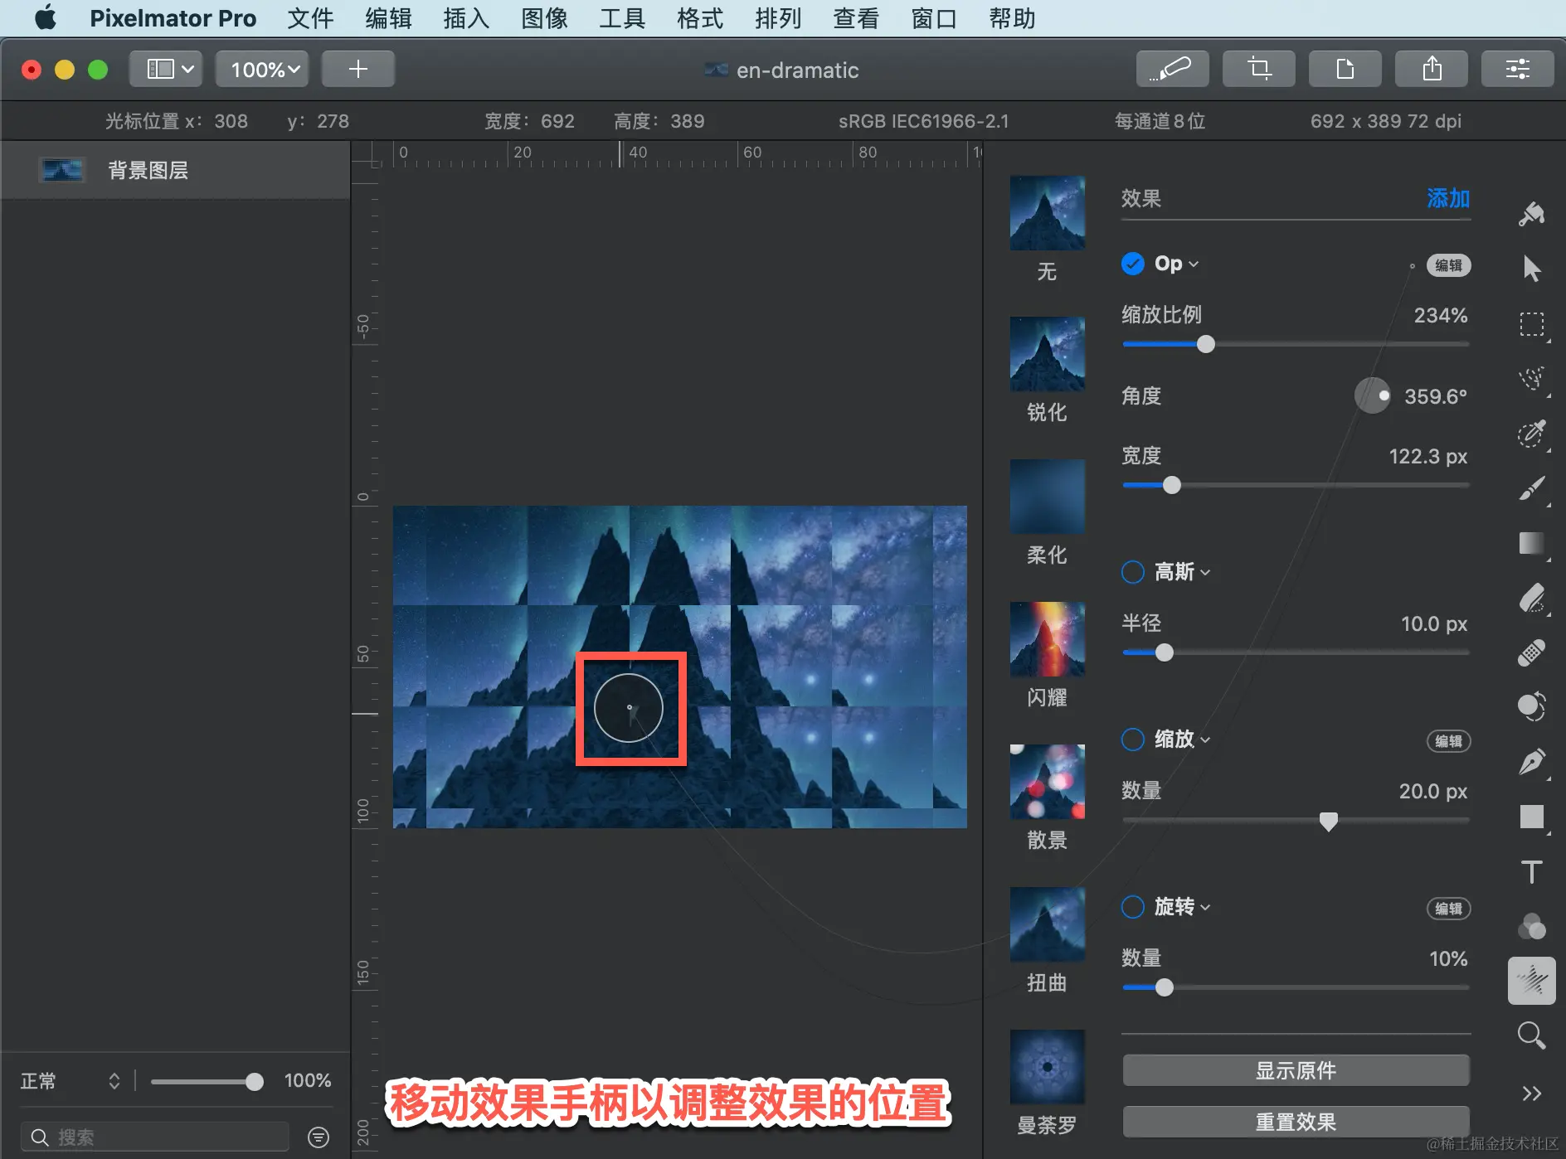
Task: Open the ML Enhance brush toolbar button
Action: point(1172,69)
